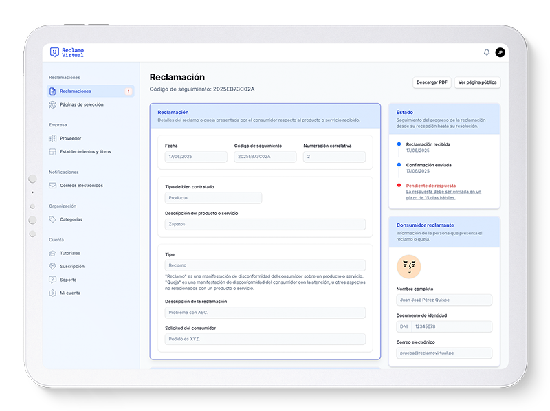This screenshot has height=411, width=550.
Task: Open Mi cuenta from the sidebar
Action: point(69,293)
